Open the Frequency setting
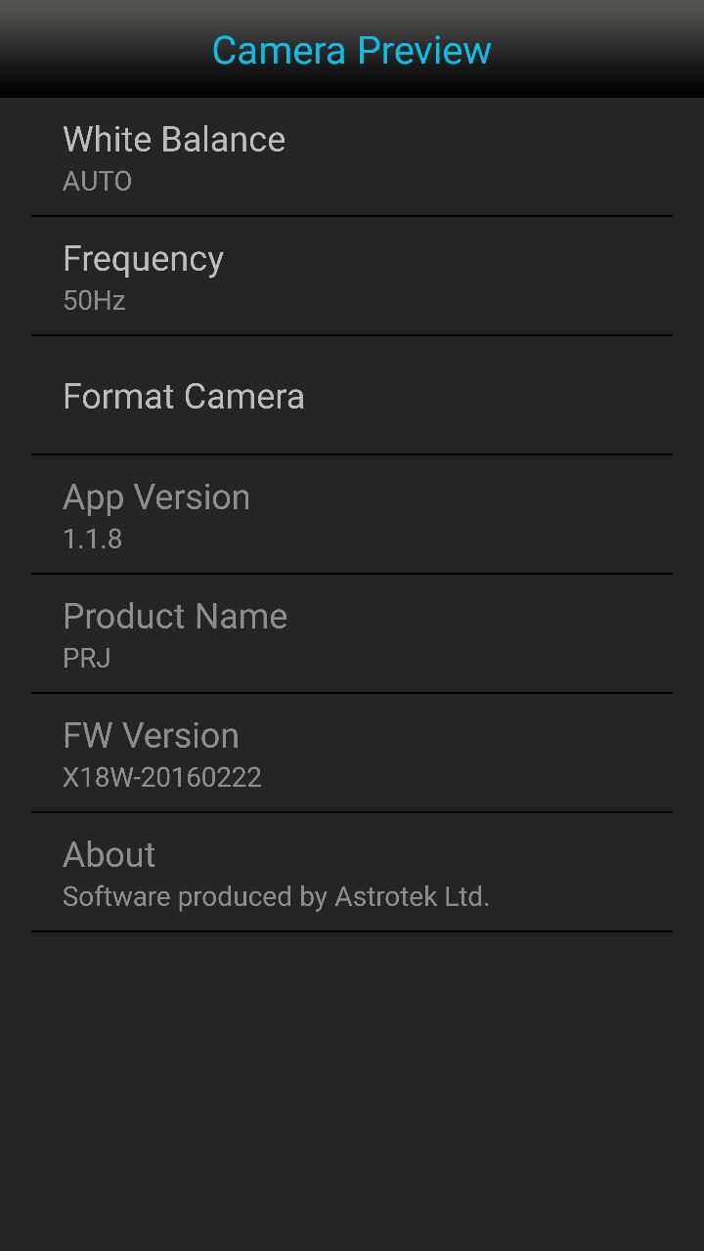The image size is (704, 1251). 143,259
